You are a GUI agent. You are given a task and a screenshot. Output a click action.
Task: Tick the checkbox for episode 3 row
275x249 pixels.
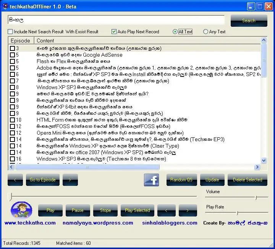point(12,48)
